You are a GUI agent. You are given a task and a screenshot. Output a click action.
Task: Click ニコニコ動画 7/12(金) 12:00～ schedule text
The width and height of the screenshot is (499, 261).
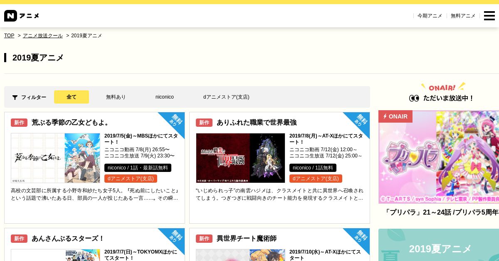[323, 150]
